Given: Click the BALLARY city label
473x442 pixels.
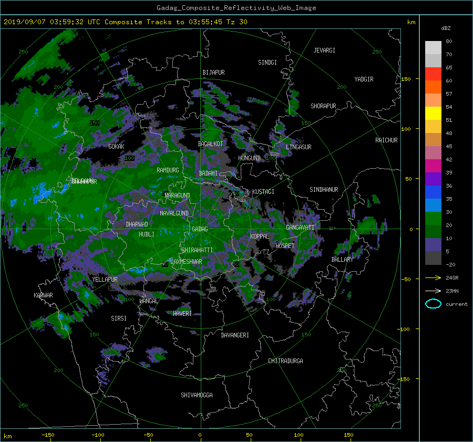Looking at the screenshot, I should tap(342, 260).
